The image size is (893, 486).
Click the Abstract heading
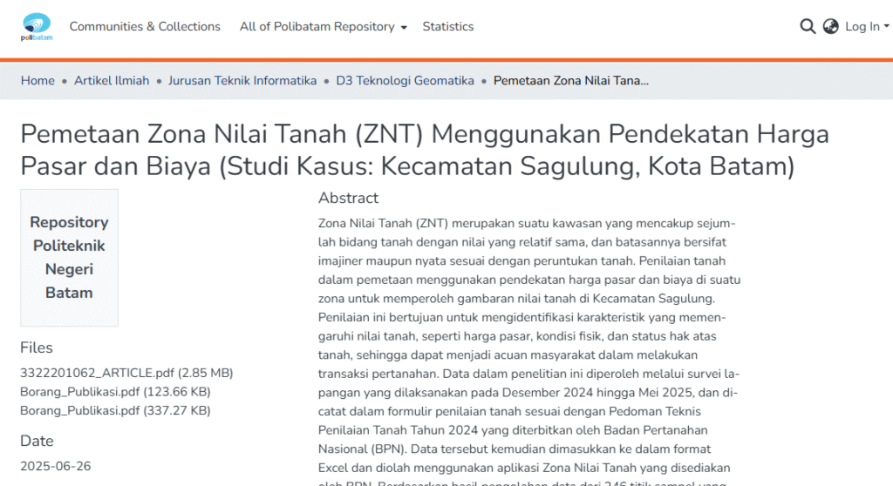348,198
